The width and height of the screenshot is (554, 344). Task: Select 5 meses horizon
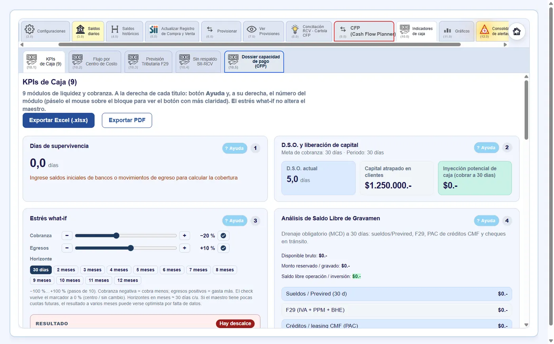click(146, 270)
